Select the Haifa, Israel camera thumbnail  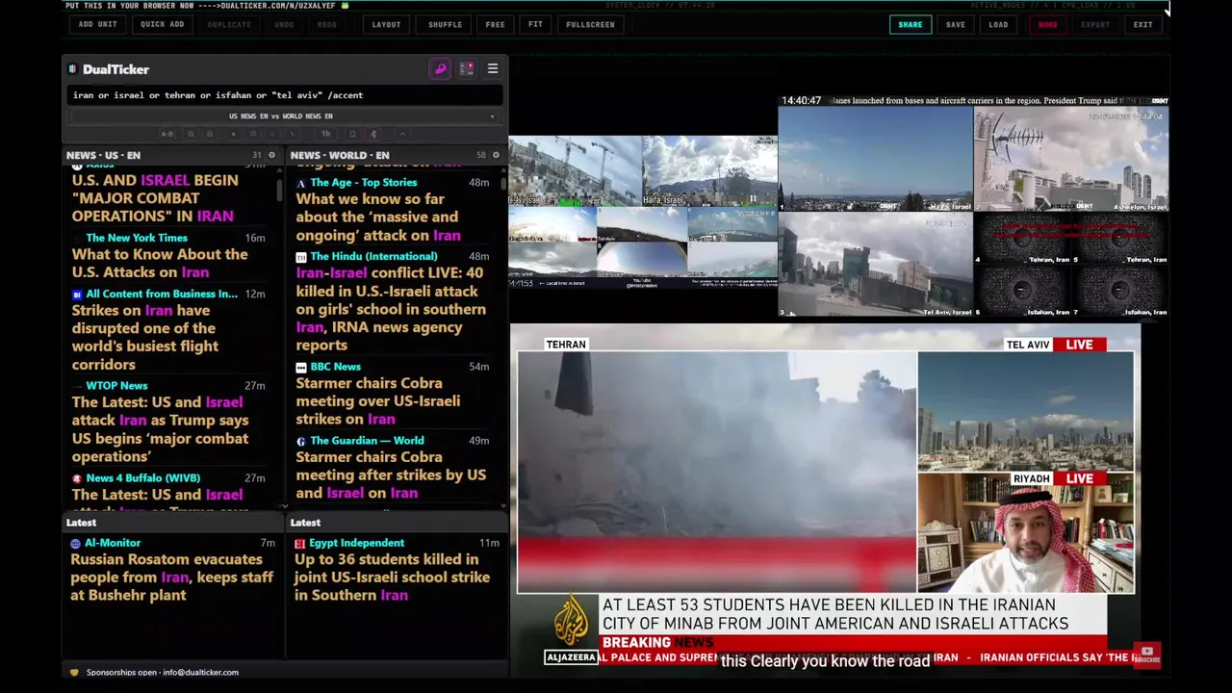(709, 171)
